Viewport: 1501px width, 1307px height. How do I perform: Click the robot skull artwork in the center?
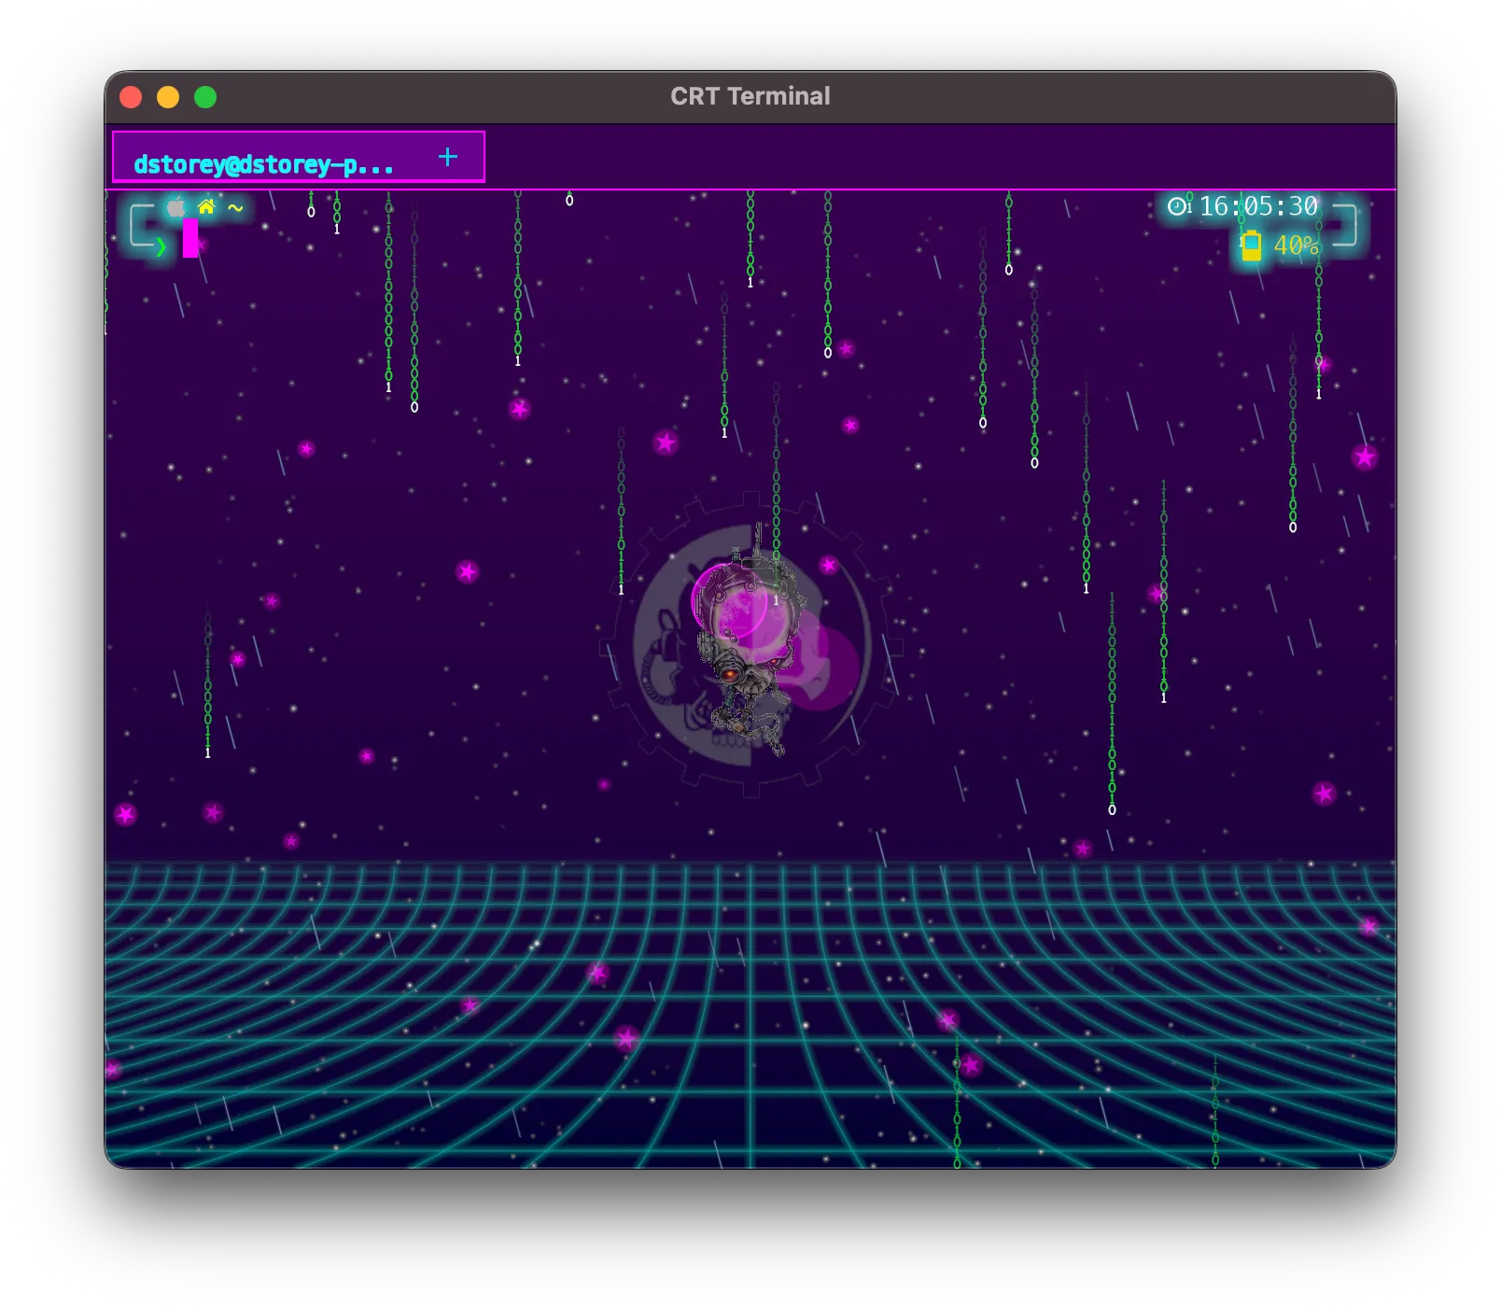pos(749,644)
